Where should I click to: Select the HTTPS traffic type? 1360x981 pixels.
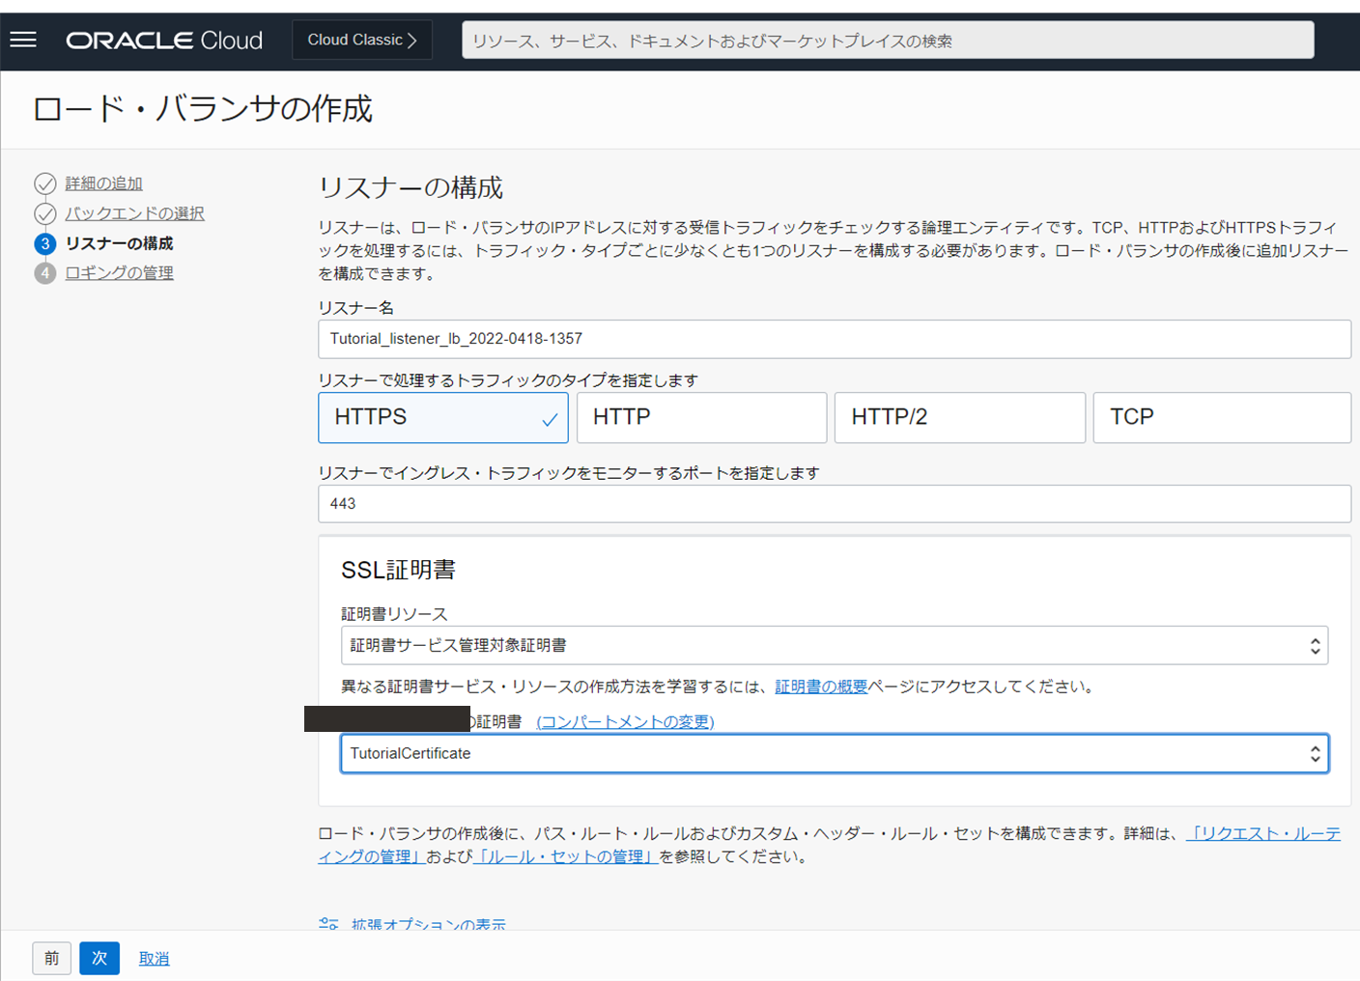click(443, 417)
